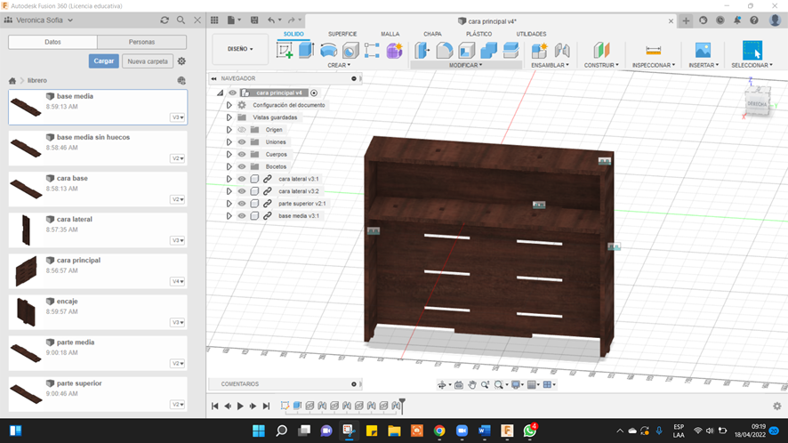Click the Insert image icon above INSERTAR
The width and height of the screenshot is (788, 443).
[x=703, y=51]
